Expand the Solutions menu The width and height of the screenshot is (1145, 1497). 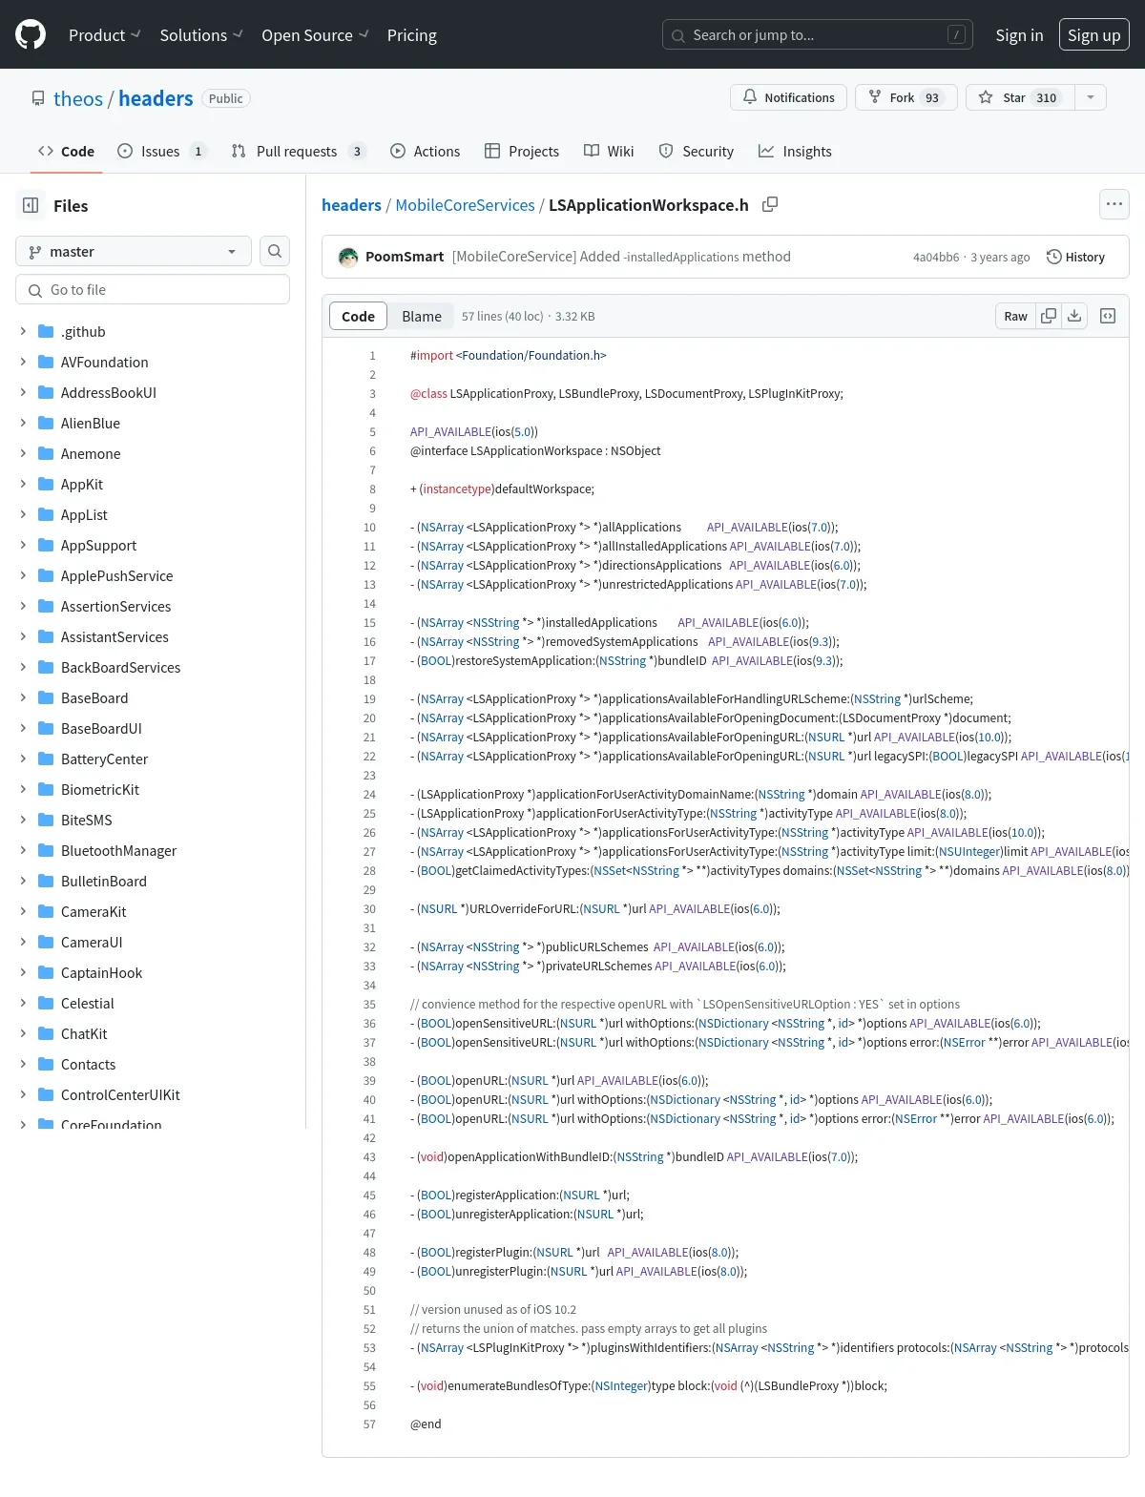(201, 35)
